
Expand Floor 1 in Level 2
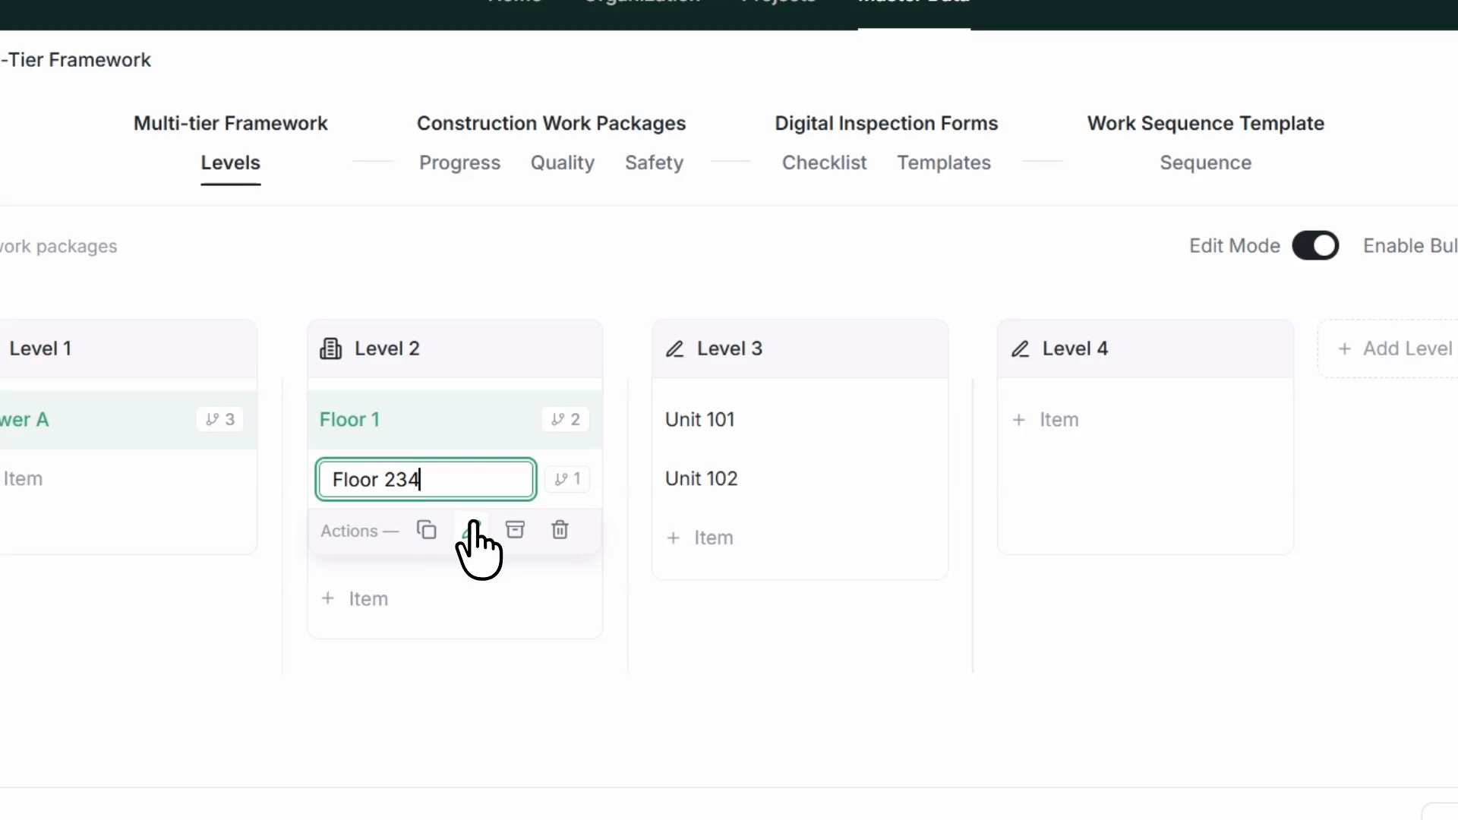(455, 419)
